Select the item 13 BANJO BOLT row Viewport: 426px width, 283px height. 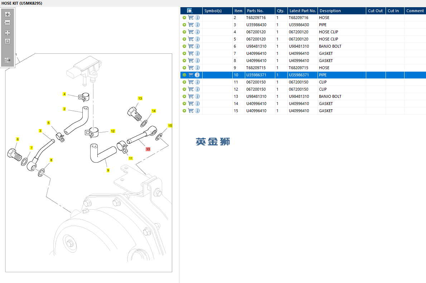pyautogui.click(x=303, y=96)
